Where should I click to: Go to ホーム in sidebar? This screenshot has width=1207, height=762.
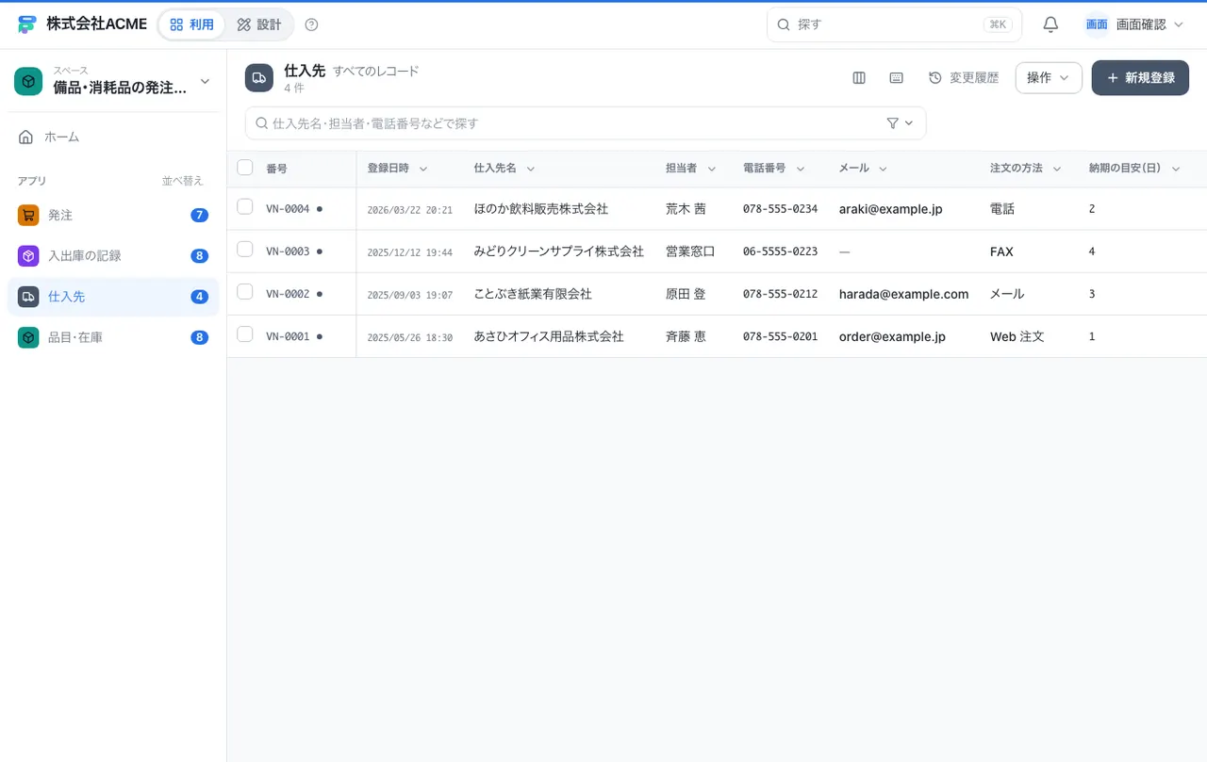coord(113,137)
